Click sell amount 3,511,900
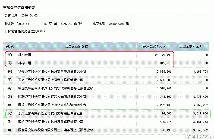This screenshot has width=214, height=139. tap(200, 114)
